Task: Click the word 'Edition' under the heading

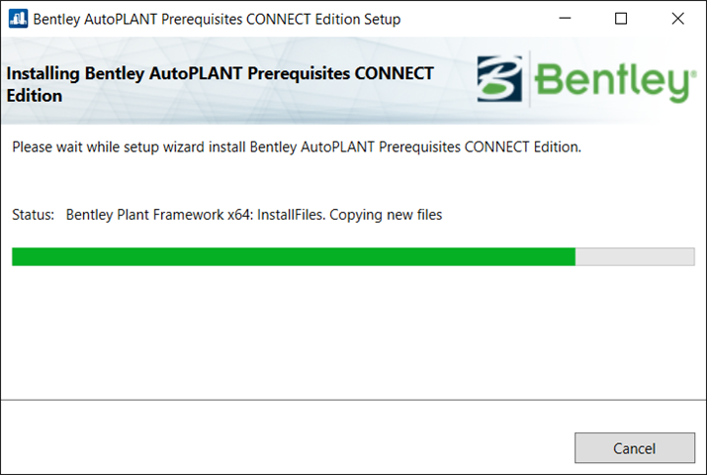Action: [35, 96]
